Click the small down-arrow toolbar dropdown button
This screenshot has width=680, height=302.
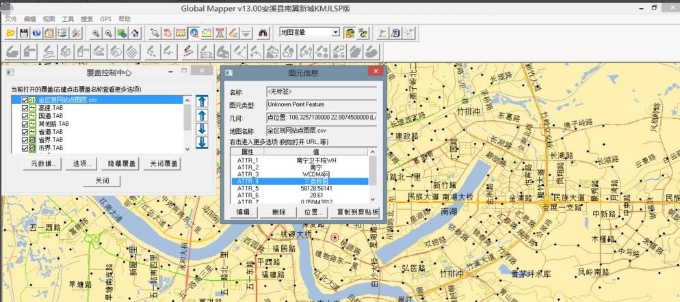point(246,33)
